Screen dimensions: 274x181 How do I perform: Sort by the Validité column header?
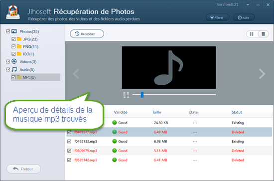coord(121,112)
